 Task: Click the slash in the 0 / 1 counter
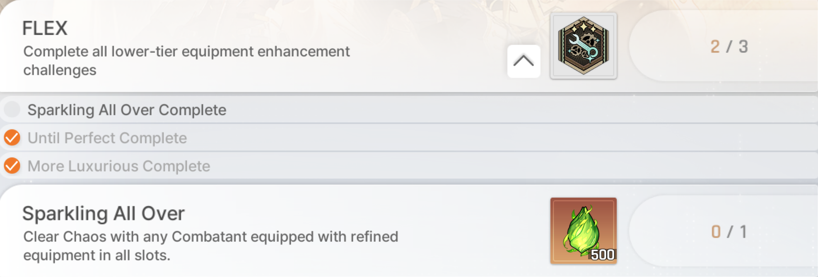click(729, 232)
